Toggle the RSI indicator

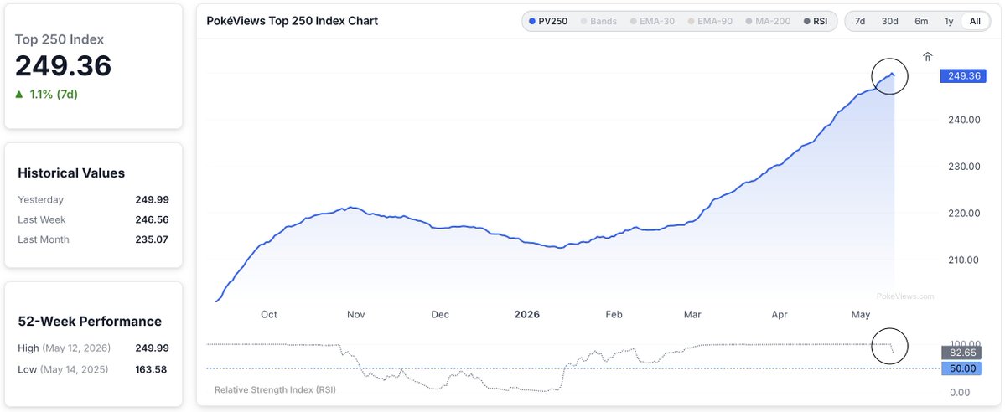coord(816,21)
